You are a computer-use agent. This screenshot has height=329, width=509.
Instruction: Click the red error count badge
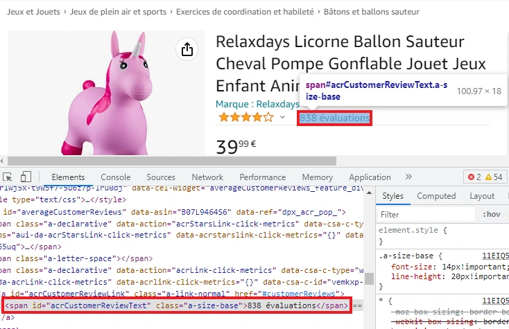pyautogui.click(x=474, y=177)
